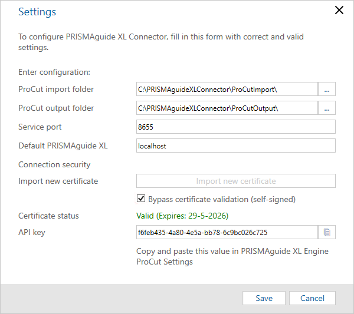Click the Default PRISMAguide XL localhost field
This screenshot has width=354, height=314.
(236, 146)
